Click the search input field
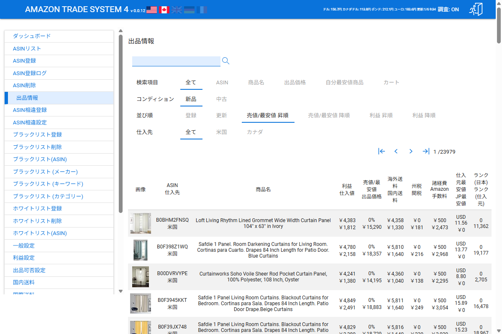This screenshot has height=334, width=502. pyautogui.click(x=176, y=61)
